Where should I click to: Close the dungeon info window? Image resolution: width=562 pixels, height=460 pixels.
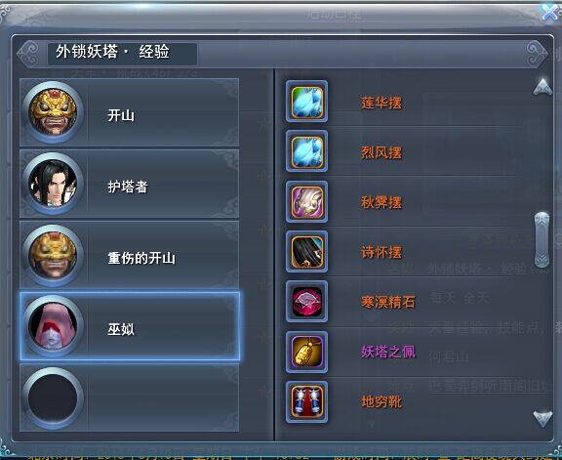551,12
